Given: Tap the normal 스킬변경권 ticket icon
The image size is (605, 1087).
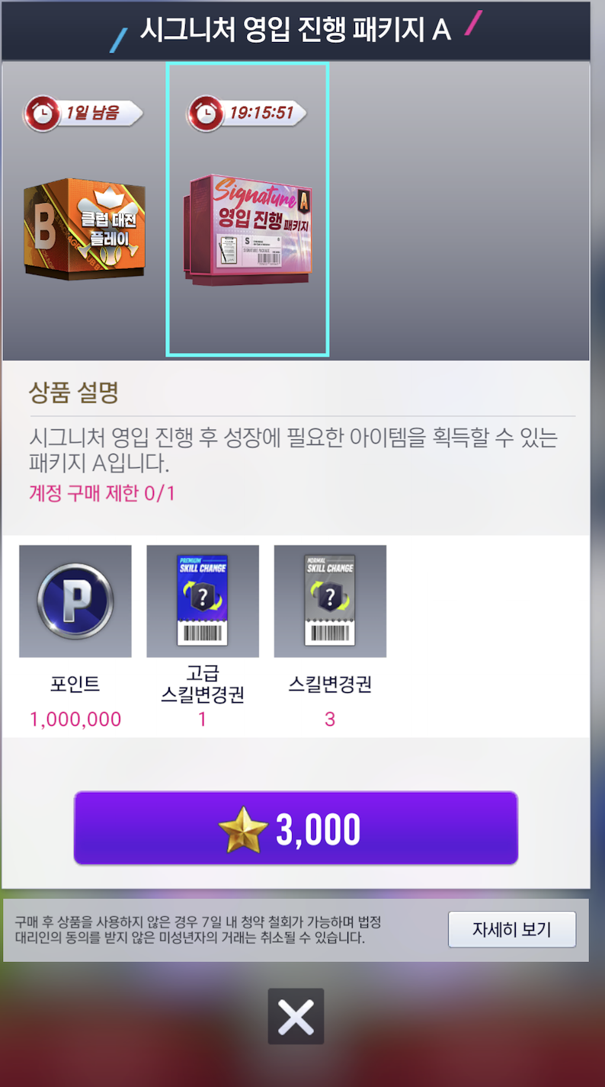Looking at the screenshot, I should pyautogui.click(x=330, y=601).
